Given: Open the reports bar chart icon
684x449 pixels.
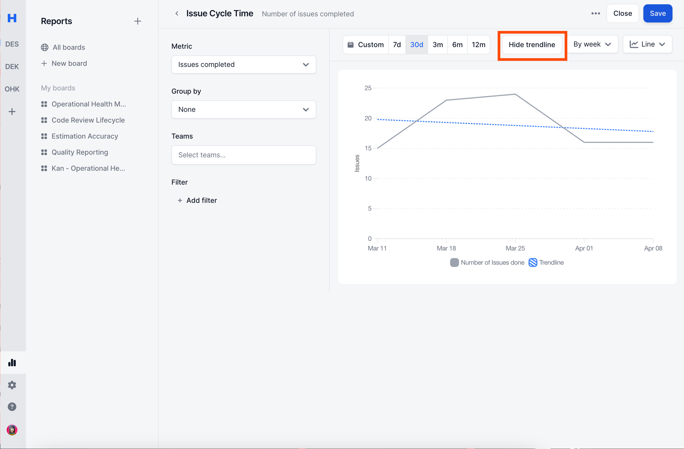Looking at the screenshot, I should (x=12, y=363).
